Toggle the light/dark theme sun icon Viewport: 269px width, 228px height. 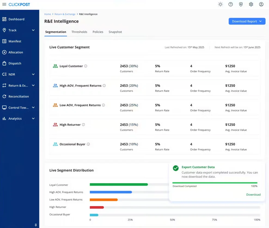click(x=220, y=4)
